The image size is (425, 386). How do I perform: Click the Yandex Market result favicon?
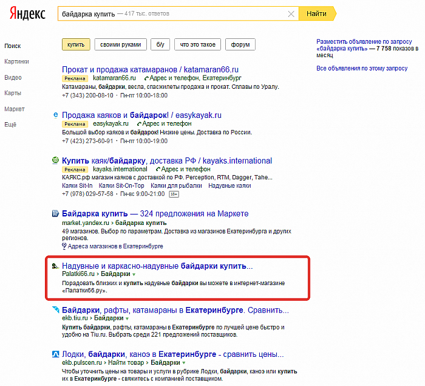pyautogui.click(x=55, y=213)
